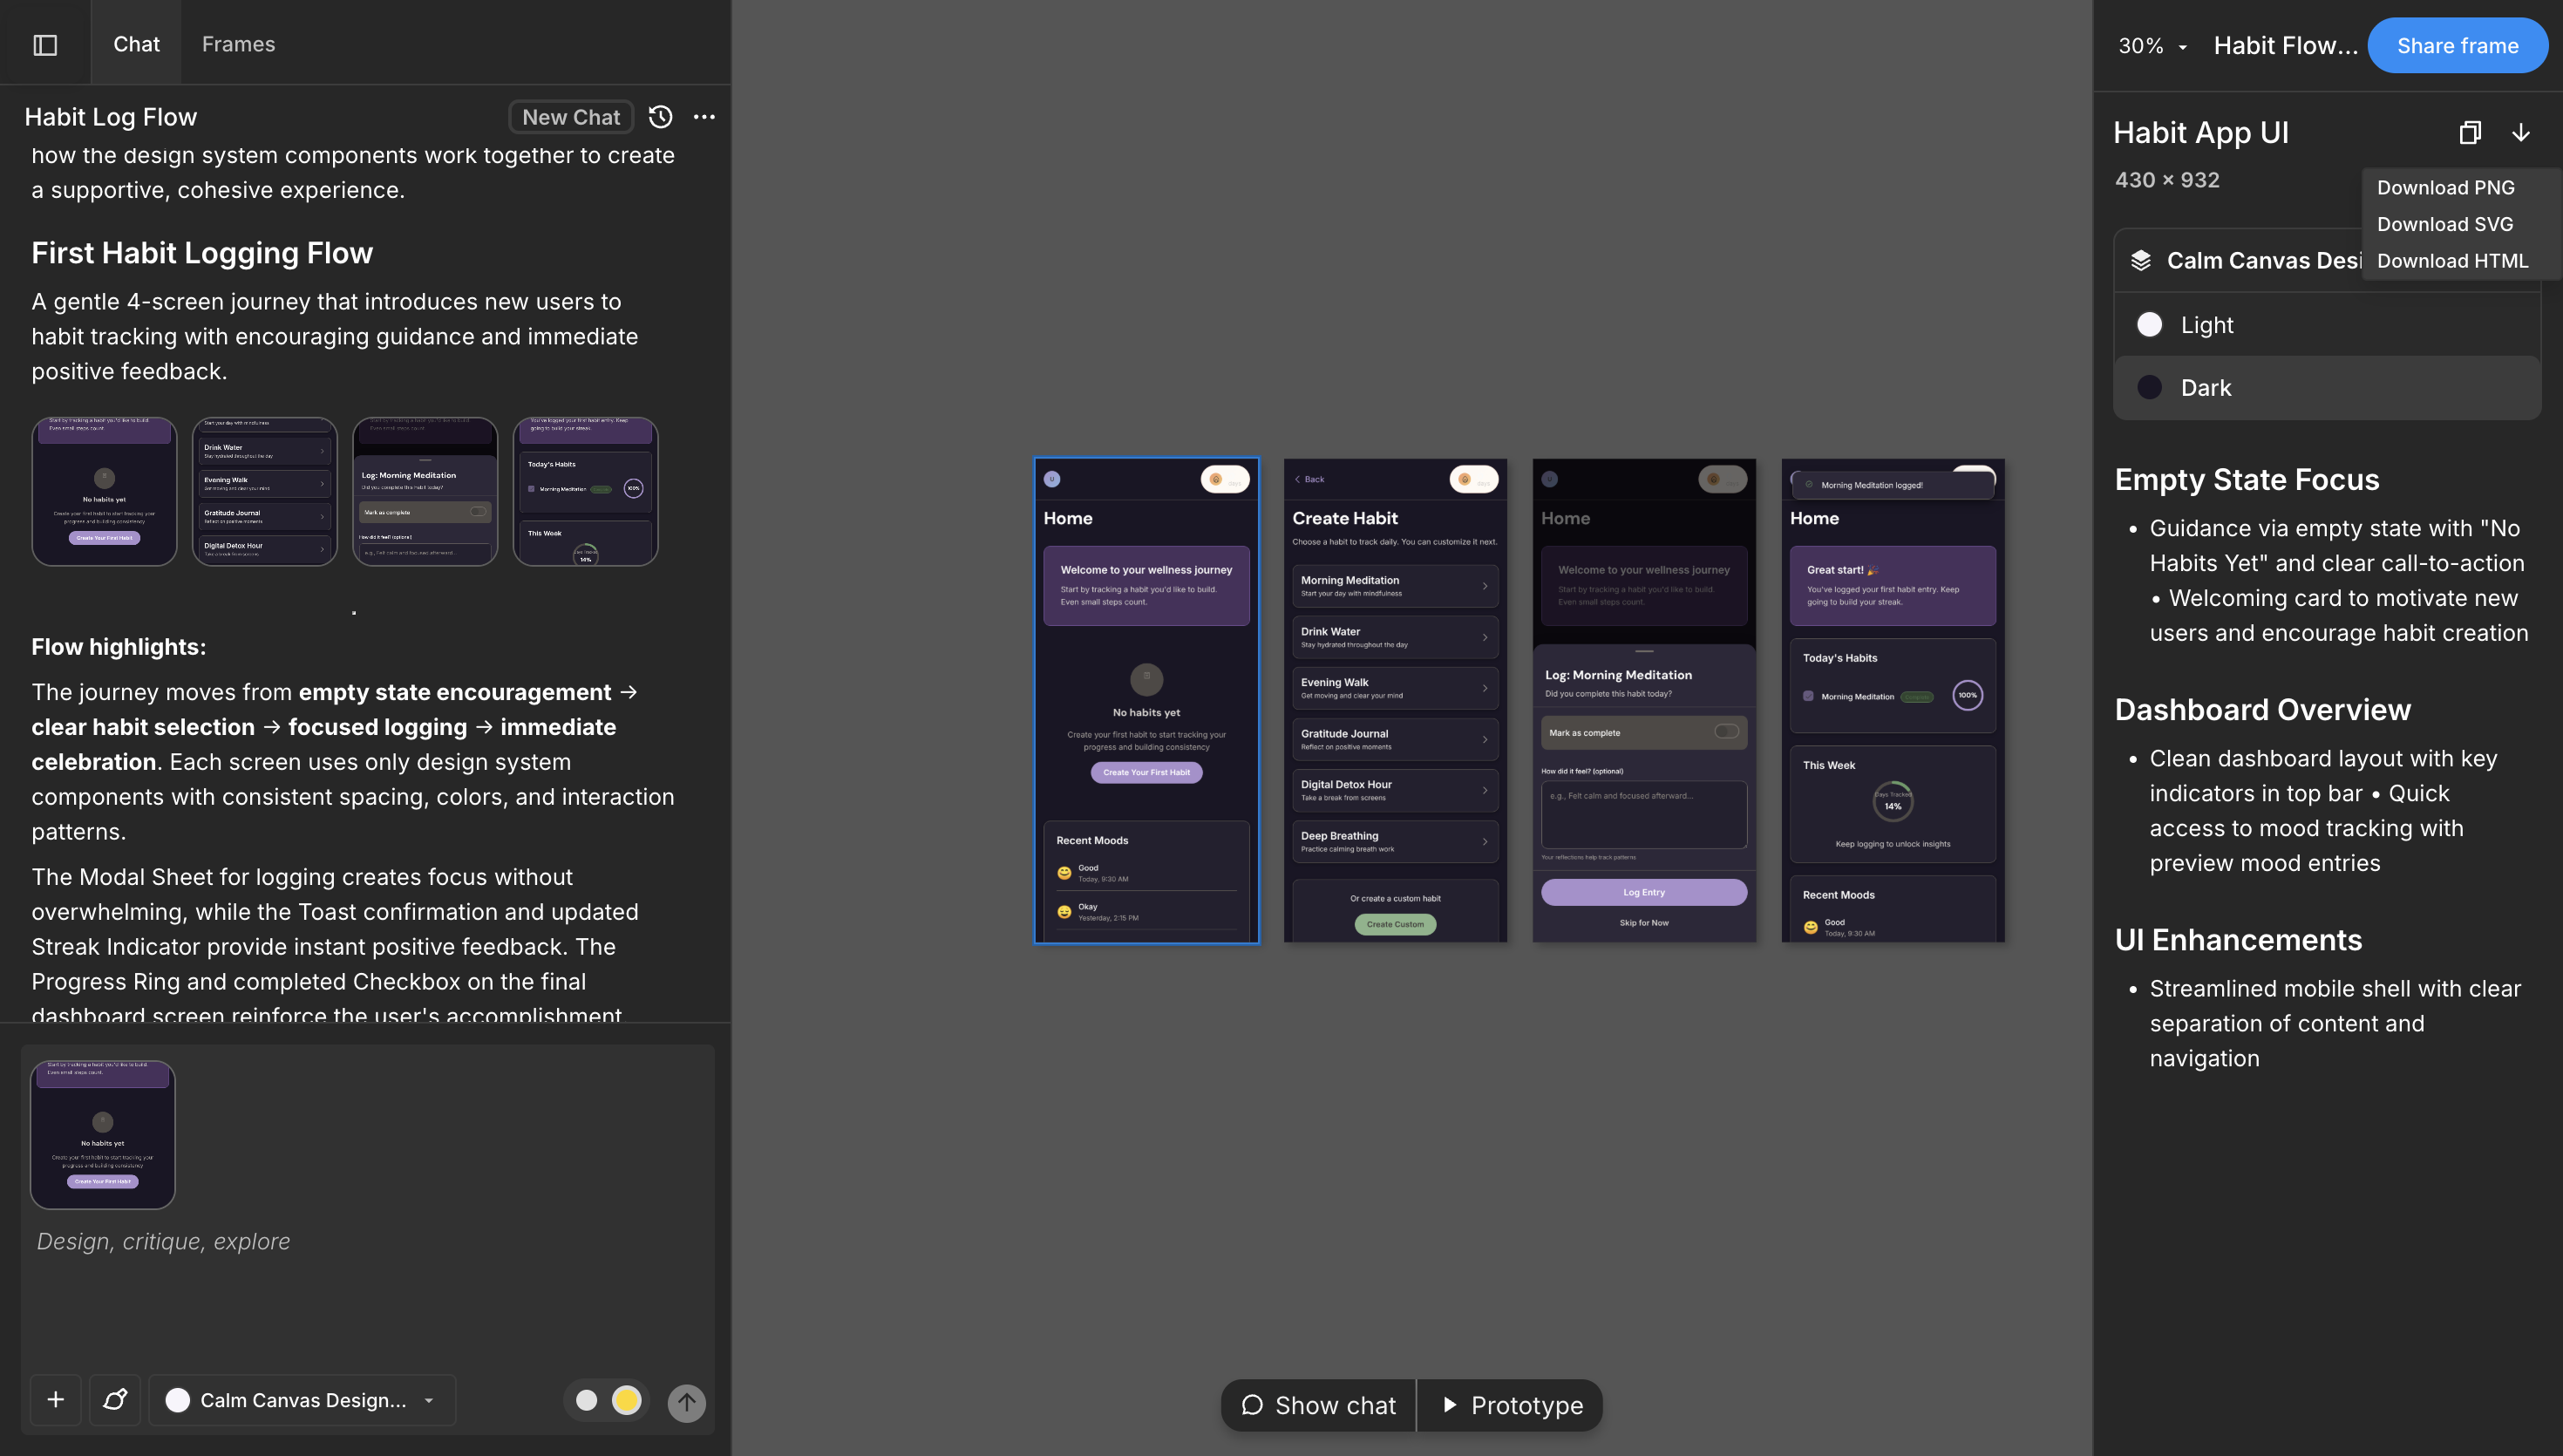Toggle the left sidebar panel
This screenshot has height=1456, width=2563.
pyautogui.click(x=45, y=44)
